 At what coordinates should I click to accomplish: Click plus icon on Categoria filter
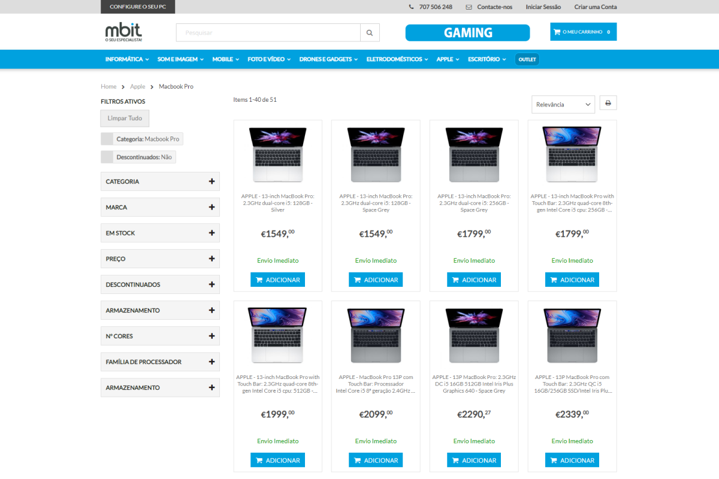(x=212, y=181)
